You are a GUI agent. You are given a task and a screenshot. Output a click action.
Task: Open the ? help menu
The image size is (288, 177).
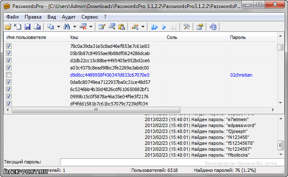(105, 17)
